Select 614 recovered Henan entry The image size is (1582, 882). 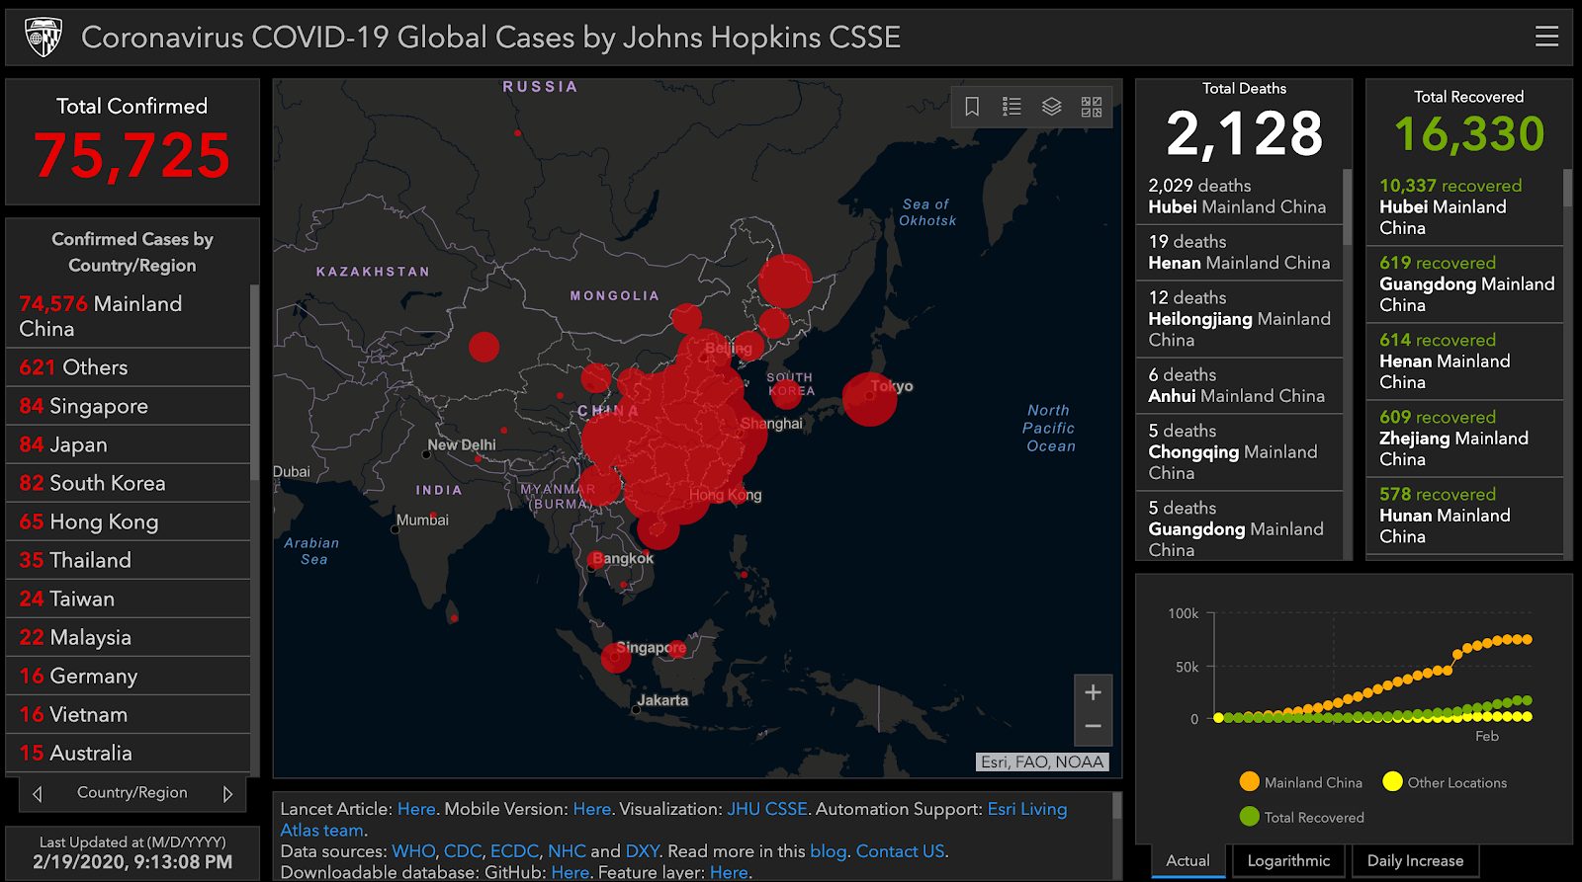[x=1464, y=361]
